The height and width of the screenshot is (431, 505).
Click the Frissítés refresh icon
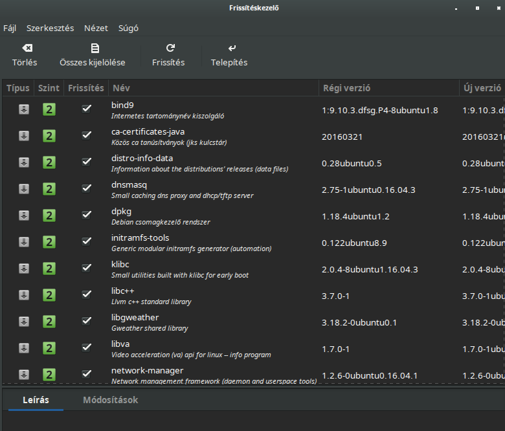click(170, 48)
